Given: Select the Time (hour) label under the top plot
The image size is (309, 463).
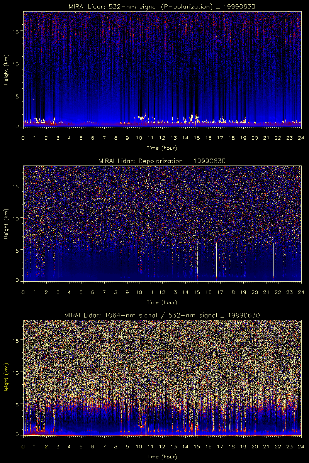Looking at the screenshot, I should 162,148.
